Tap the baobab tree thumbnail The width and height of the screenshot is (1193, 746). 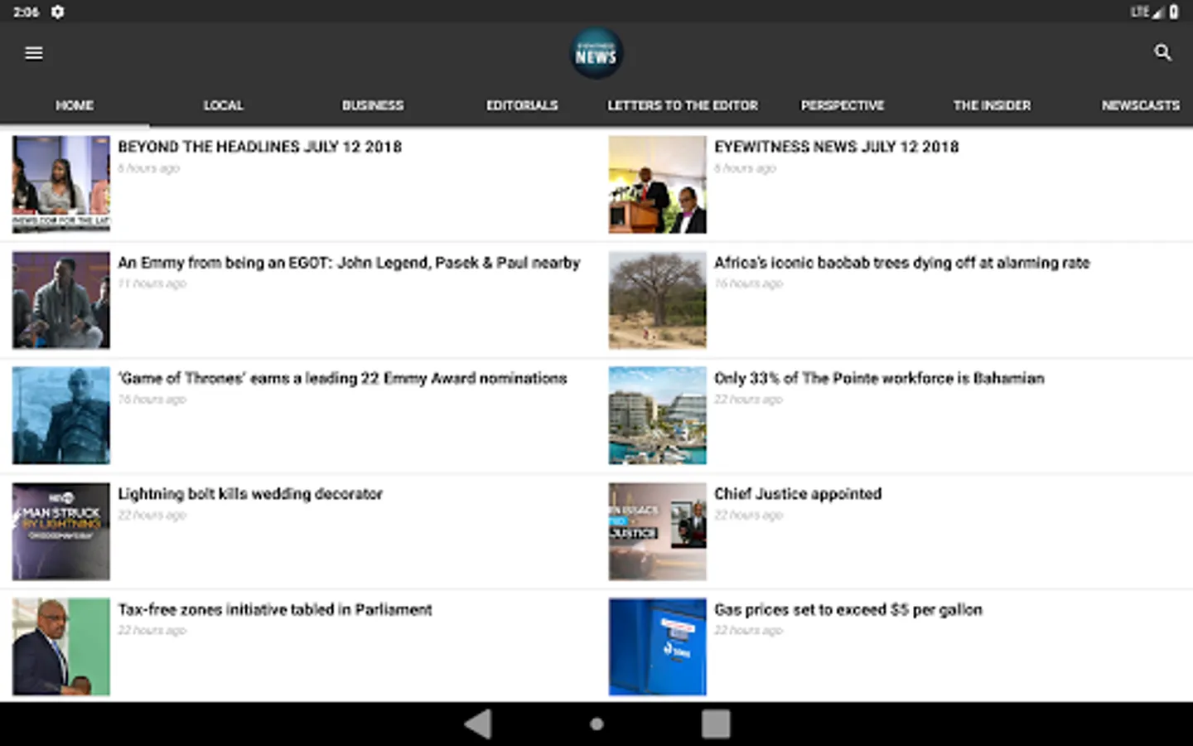coord(658,300)
